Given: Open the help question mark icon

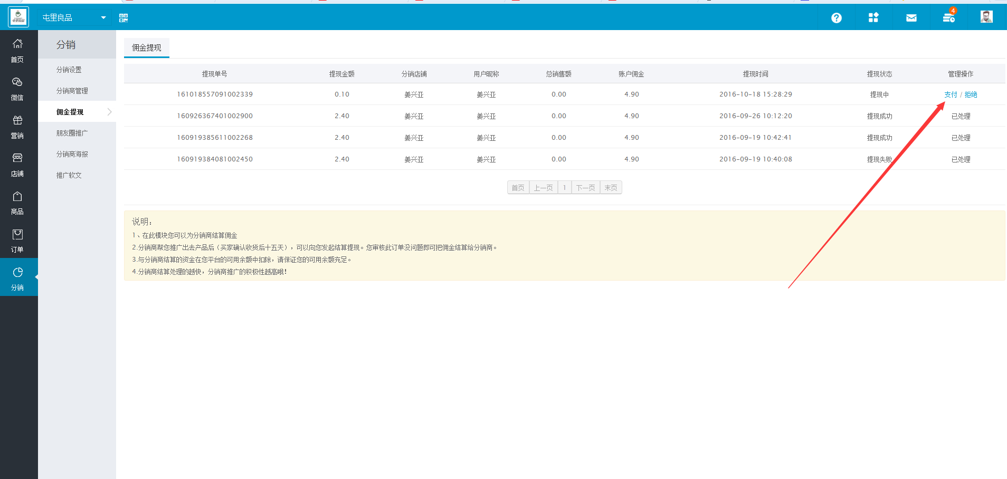Looking at the screenshot, I should pyautogui.click(x=837, y=18).
